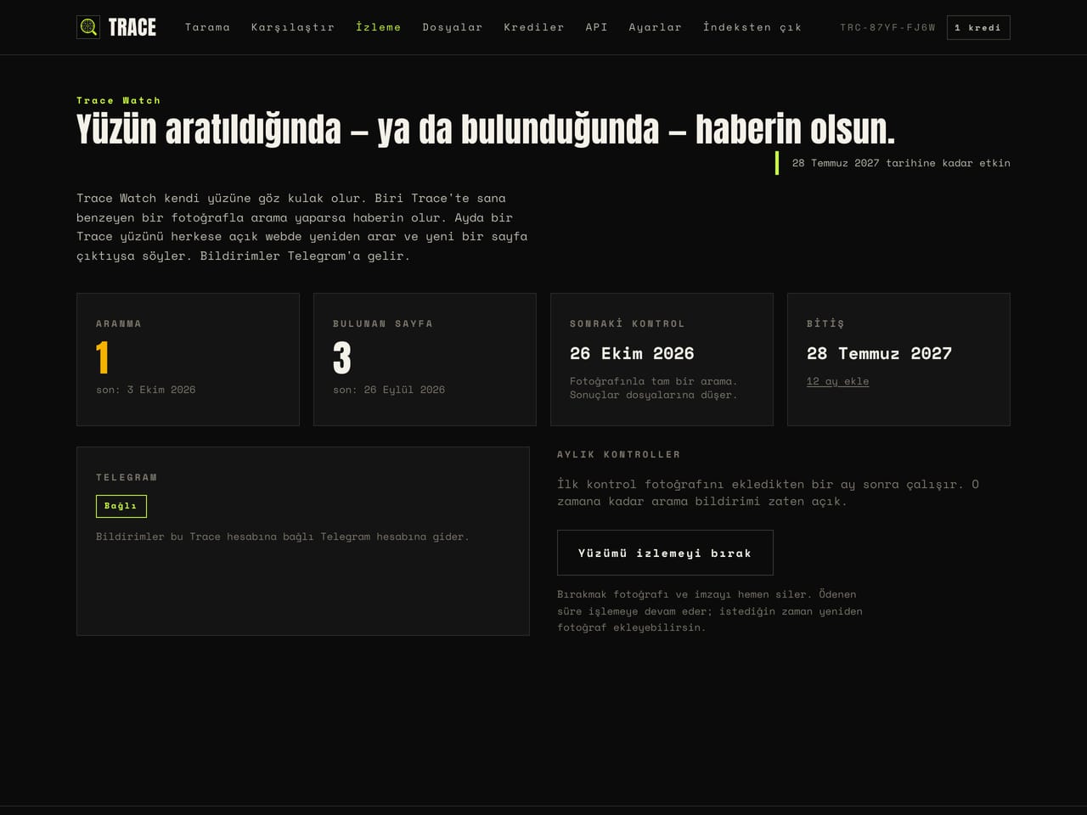Screen dimensions: 1087x815
Task: Click the 12 ay ekle link
Action: (838, 381)
